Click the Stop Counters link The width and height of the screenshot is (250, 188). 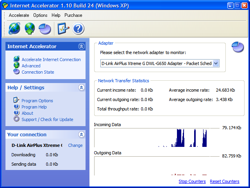coord(192,181)
